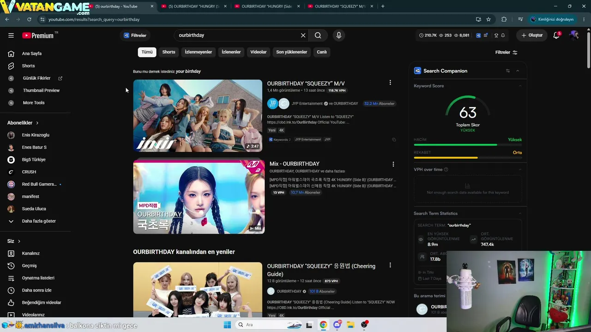Clear the search box with the X
The width and height of the screenshot is (591, 332).
303,36
